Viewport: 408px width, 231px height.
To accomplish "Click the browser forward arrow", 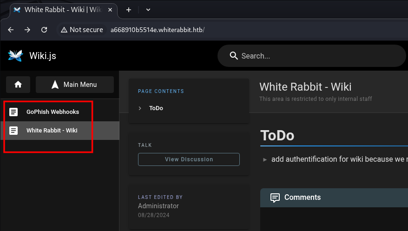I will 27,30.
